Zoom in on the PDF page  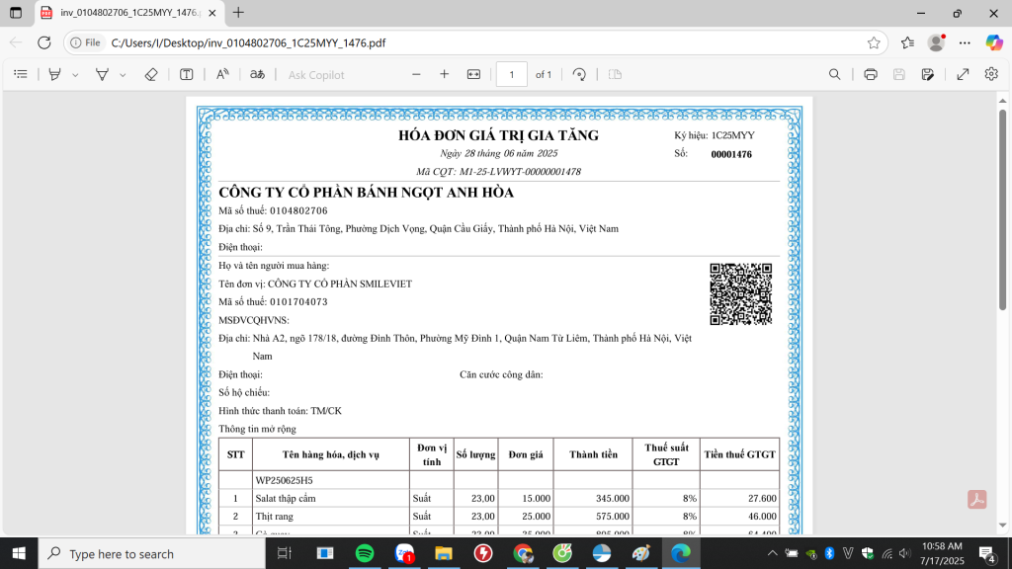click(444, 74)
